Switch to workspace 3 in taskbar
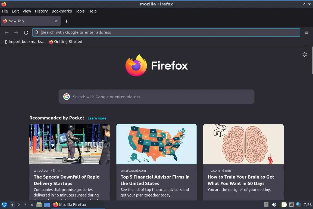Image resolution: width=313 pixels, height=209 pixels. click(x=25, y=205)
